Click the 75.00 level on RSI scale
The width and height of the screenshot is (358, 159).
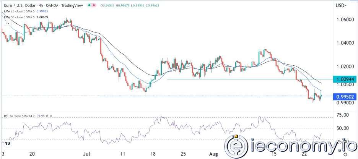coord(343,115)
